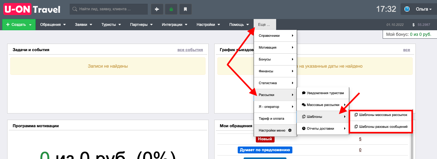
Task: Expand the Бонусы submenu
Action: pyautogui.click(x=275, y=59)
